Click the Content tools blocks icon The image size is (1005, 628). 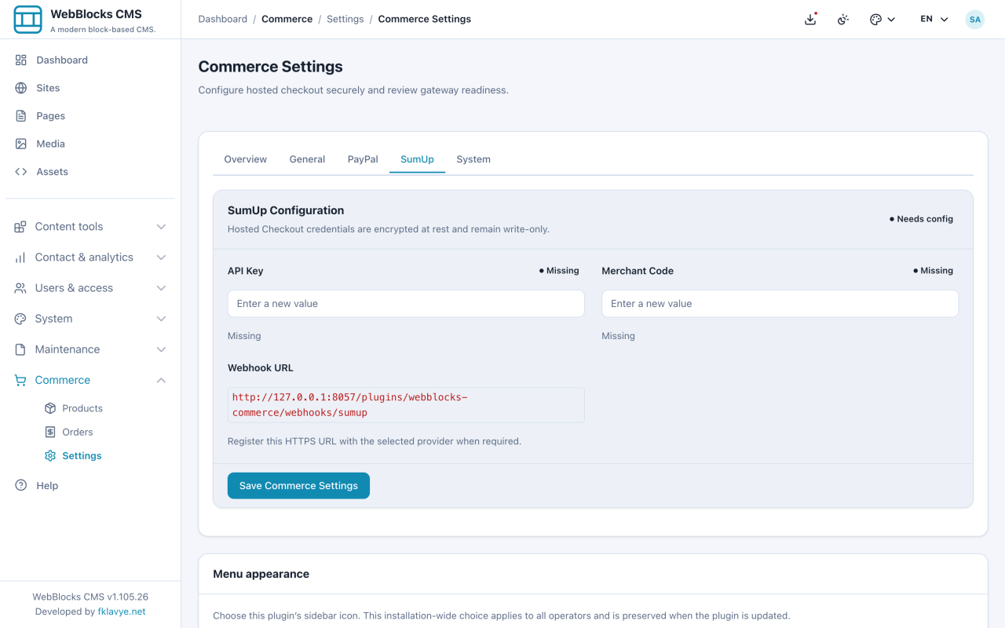pyautogui.click(x=20, y=226)
